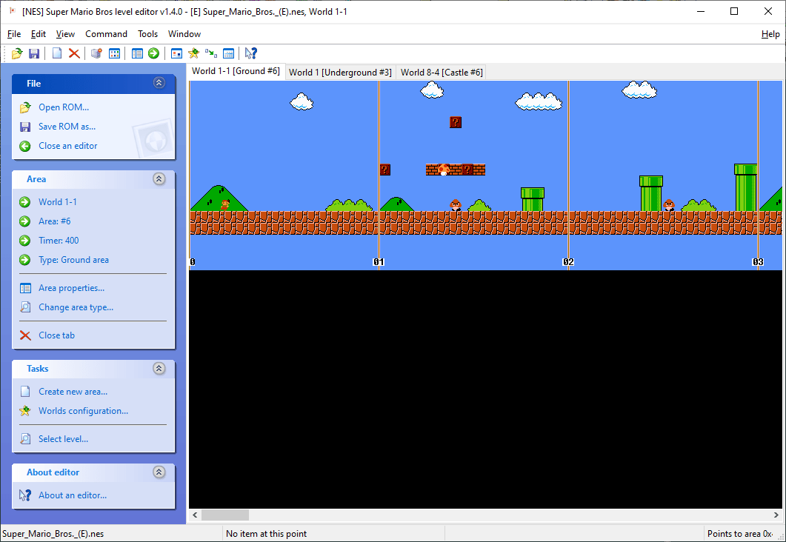Screen dimensions: 786x542
Task: Open a ROM using the toolbar folder icon
Action: [x=17, y=53]
